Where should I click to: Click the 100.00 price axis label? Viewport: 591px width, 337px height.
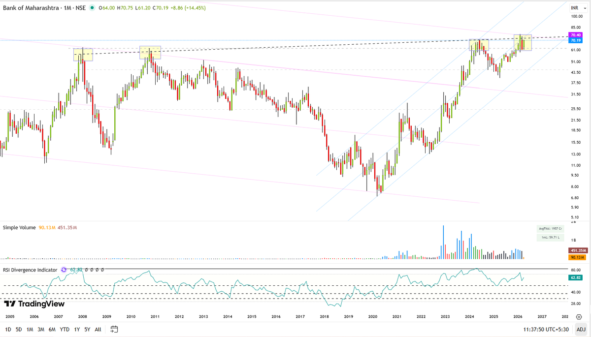pos(576,16)
